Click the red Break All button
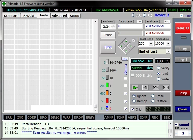This screenshot has height=140, width=193. point(182,28)
